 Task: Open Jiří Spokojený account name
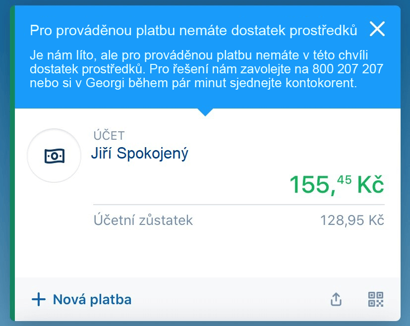140,154
